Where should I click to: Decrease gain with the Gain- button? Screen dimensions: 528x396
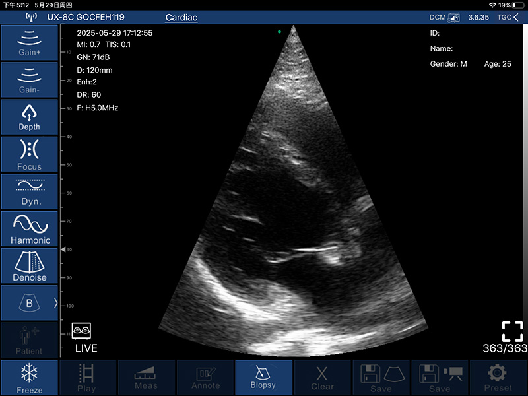29,79
